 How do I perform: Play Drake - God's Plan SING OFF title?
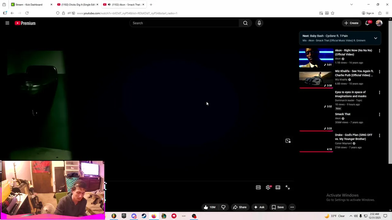point(354,137)
